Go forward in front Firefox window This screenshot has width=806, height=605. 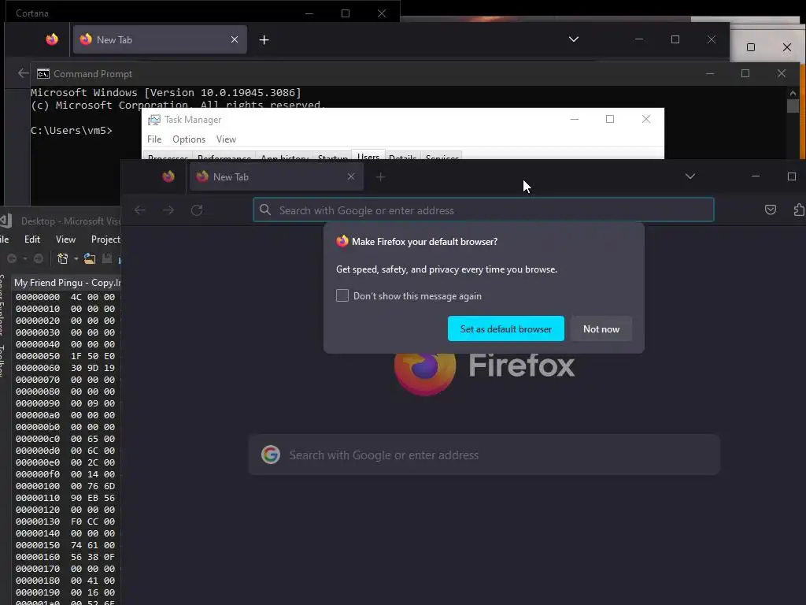click(x=168, y=210)
